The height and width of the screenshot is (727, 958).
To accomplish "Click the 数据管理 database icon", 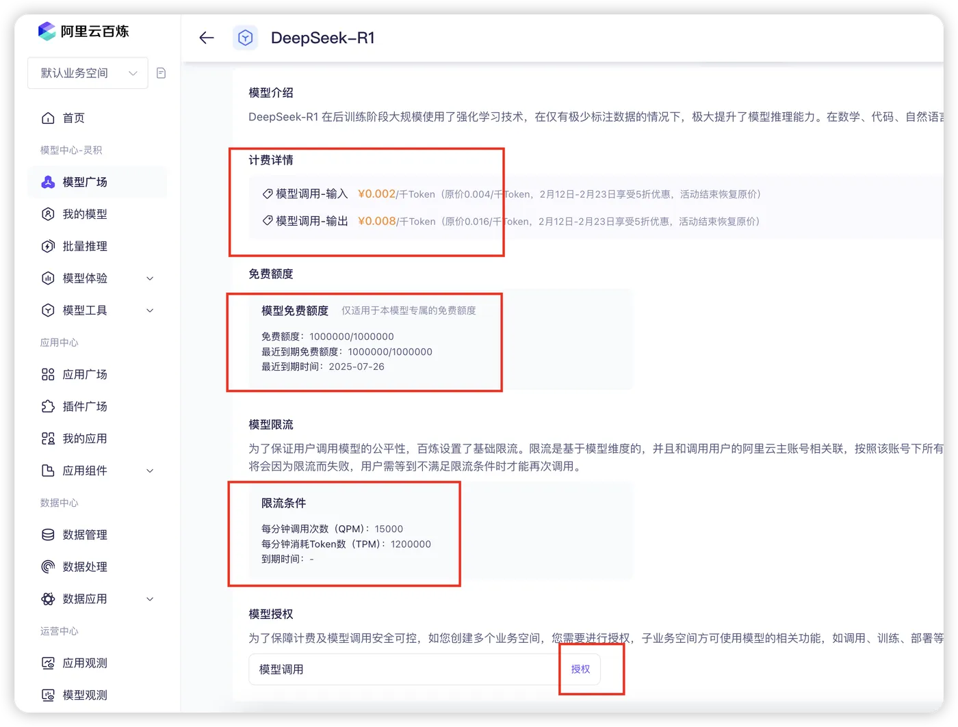I will 48,535.
